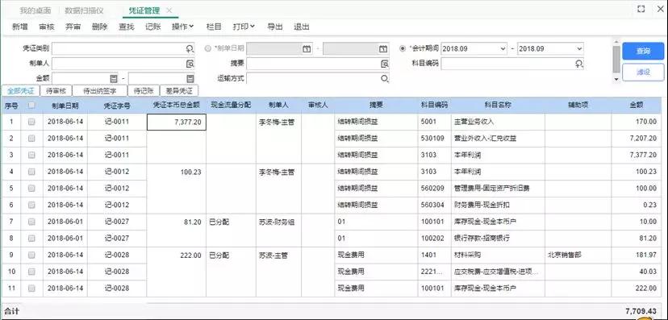Check the checkbox for row 2
This screenshot has height=320, width=668.
[x=31, y=139]
